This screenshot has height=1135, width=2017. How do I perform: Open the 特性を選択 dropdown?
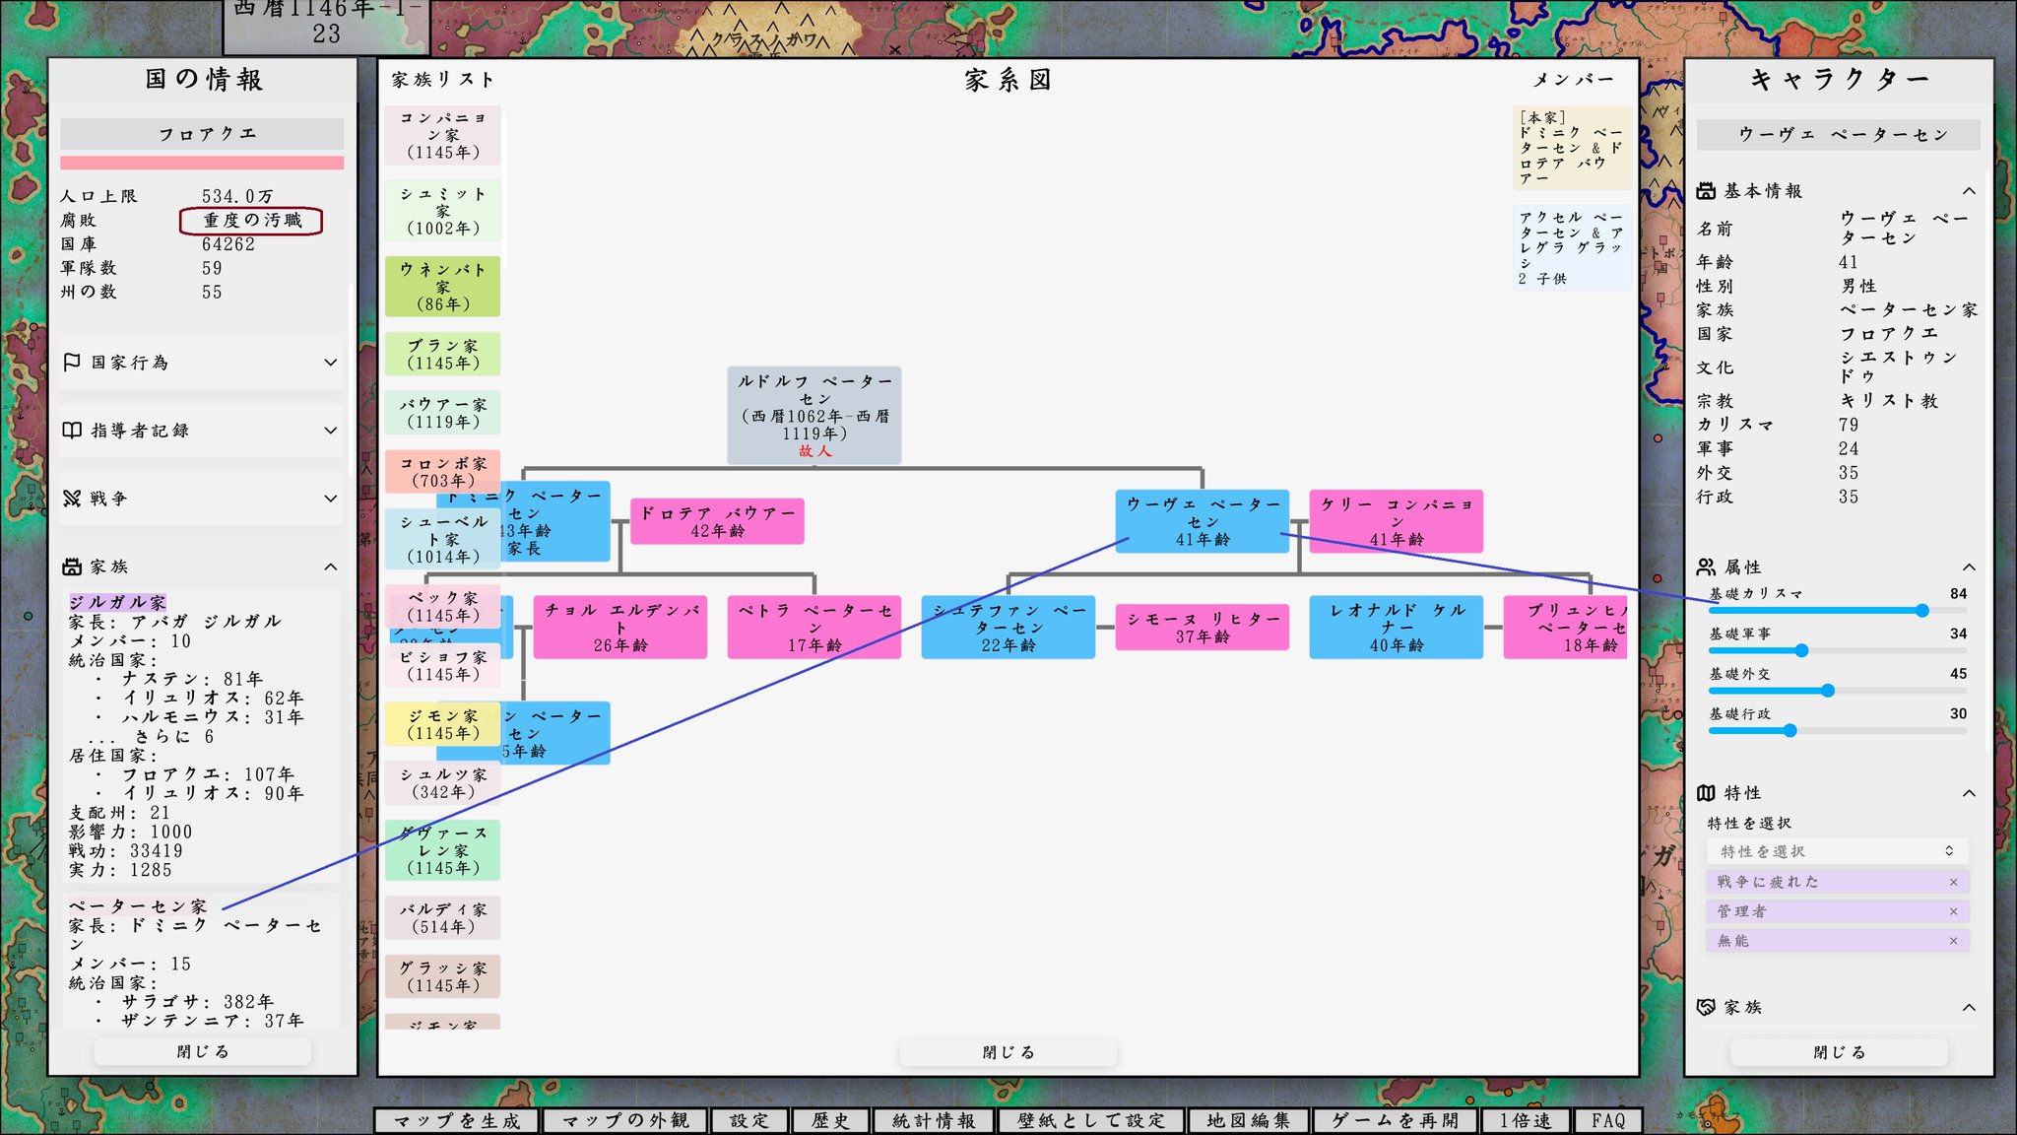[1837, 851]
